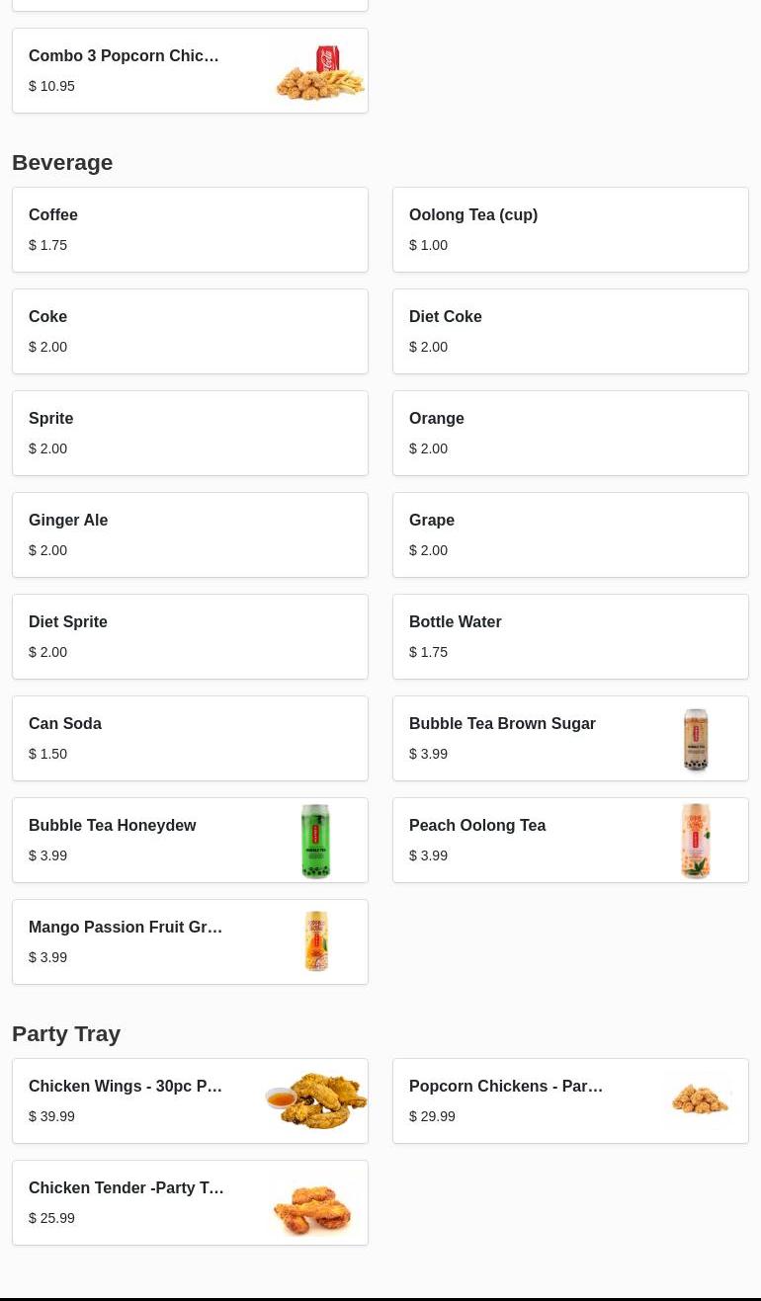The height and width of the screenshot is (1301, 761).
Task: Click the green Bubble Tea Honeydew can image
Action: (315, 841)
